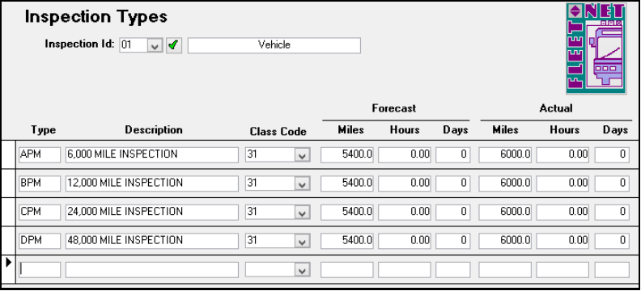Click the Actual Miles field for DPM
This screenshot has height=291, width=641.
[x=505, y=241]
